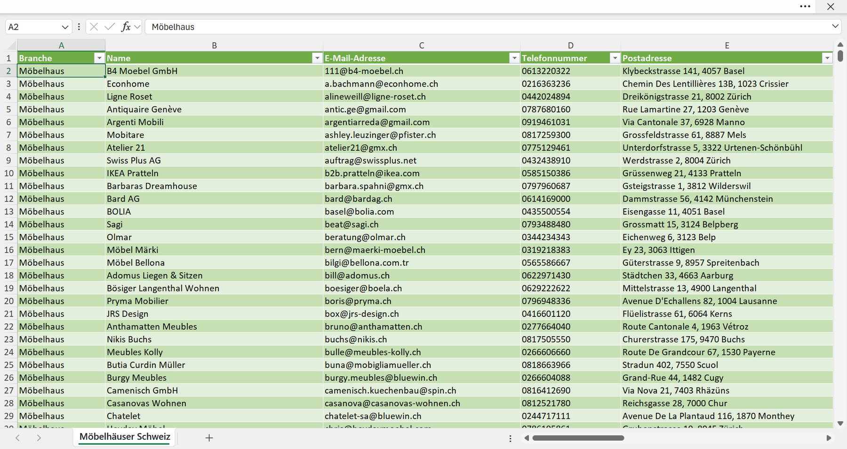The image size is (847, 449).
Task: Switch to Möbelhäuser Schweiz sheet tab
Action: [125, 437]
